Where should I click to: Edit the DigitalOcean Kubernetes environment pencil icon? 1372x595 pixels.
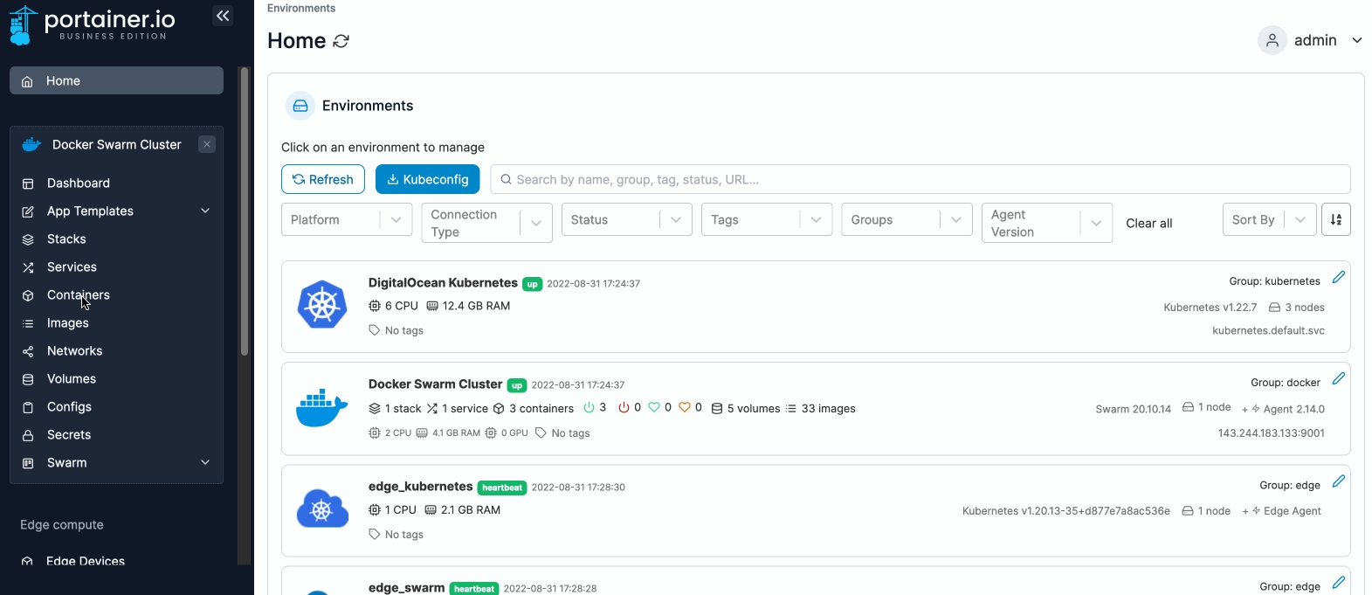(1338, 278)
